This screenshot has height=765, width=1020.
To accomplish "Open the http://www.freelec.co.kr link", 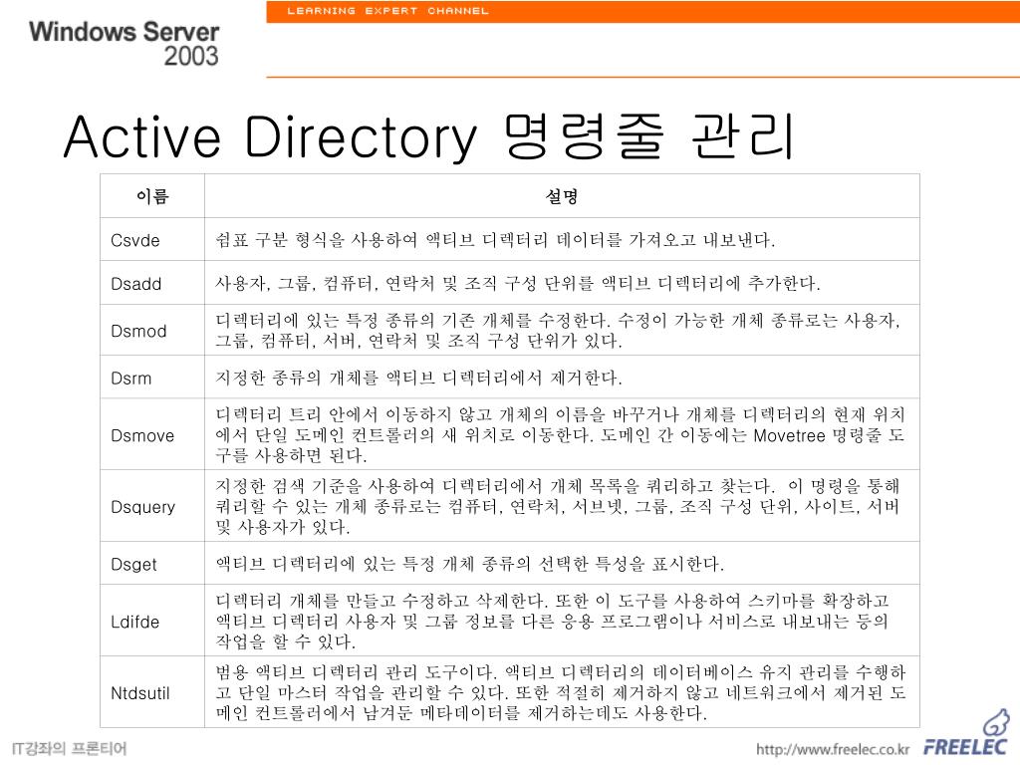I will point(832,749).
